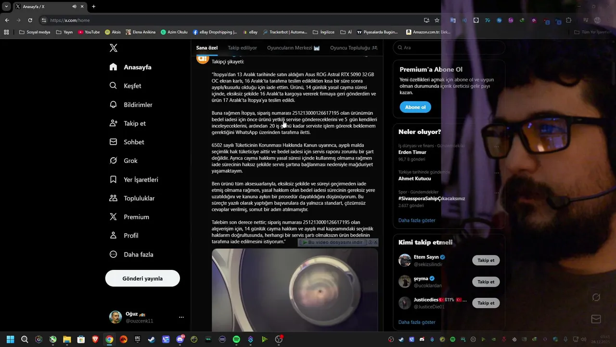Open Topluluklar in the sidebar
Viewport: 616px width, 347px height.
tap(132, 198)
